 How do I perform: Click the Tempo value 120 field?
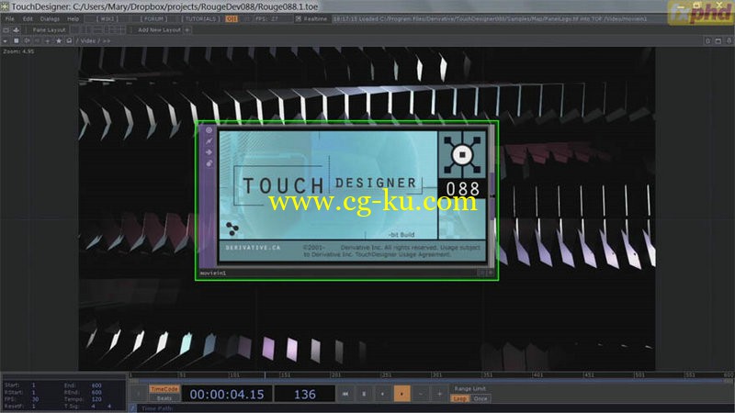96,399
